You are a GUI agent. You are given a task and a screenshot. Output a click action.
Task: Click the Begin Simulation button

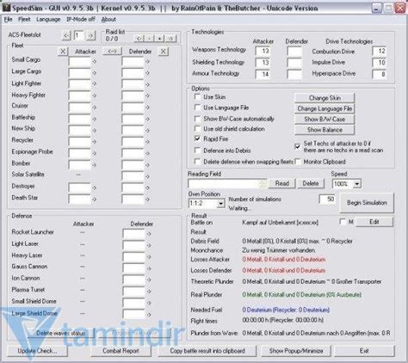tap(367, 203)
